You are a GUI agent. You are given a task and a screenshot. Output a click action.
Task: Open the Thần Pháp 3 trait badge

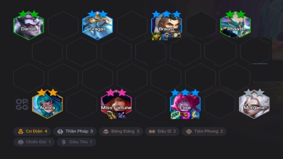coord(75,131)
